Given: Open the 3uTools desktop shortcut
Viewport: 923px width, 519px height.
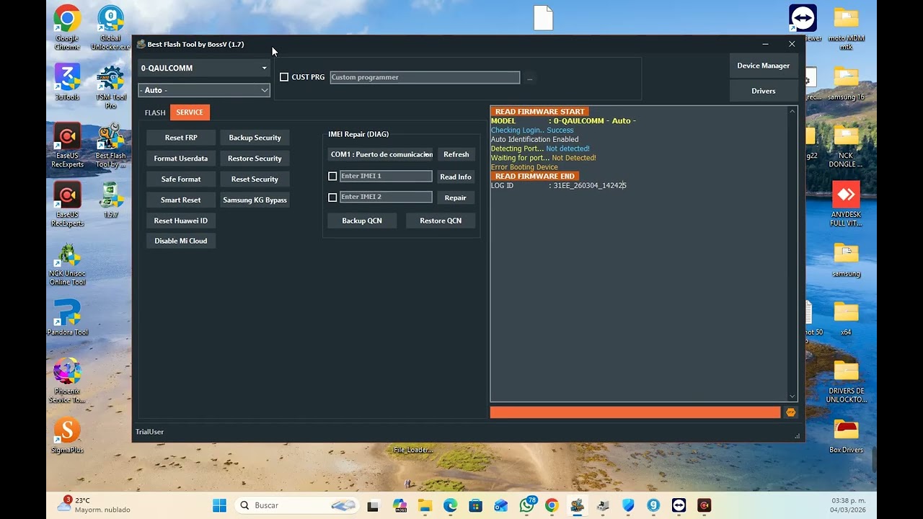Looking at the screenshot, I should point(67,81).
